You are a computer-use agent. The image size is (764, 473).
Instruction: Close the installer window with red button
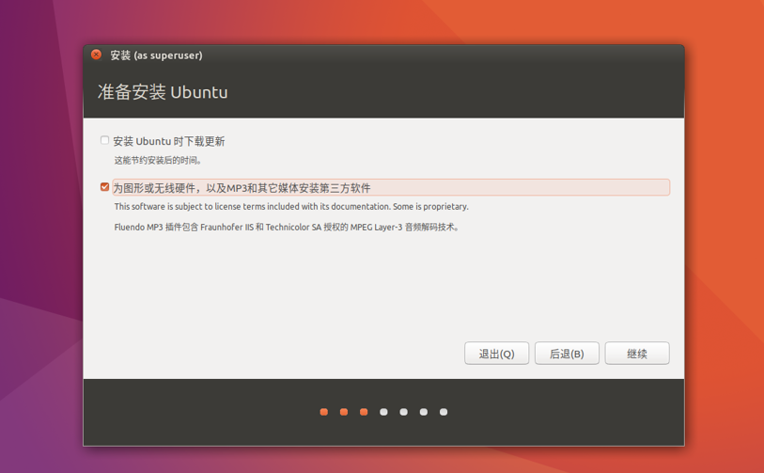pyautogui.click(x=97, y=55)
